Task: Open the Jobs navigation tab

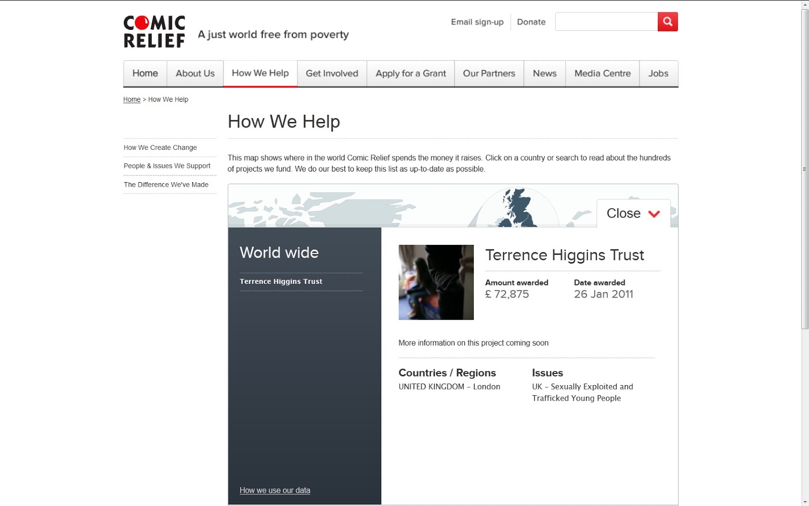Action: pos(658,74)
